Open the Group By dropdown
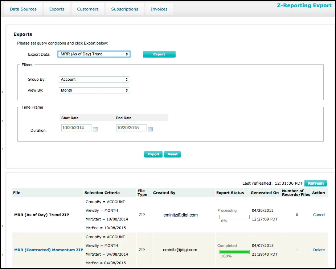336x269 pixels. (94, 79)
